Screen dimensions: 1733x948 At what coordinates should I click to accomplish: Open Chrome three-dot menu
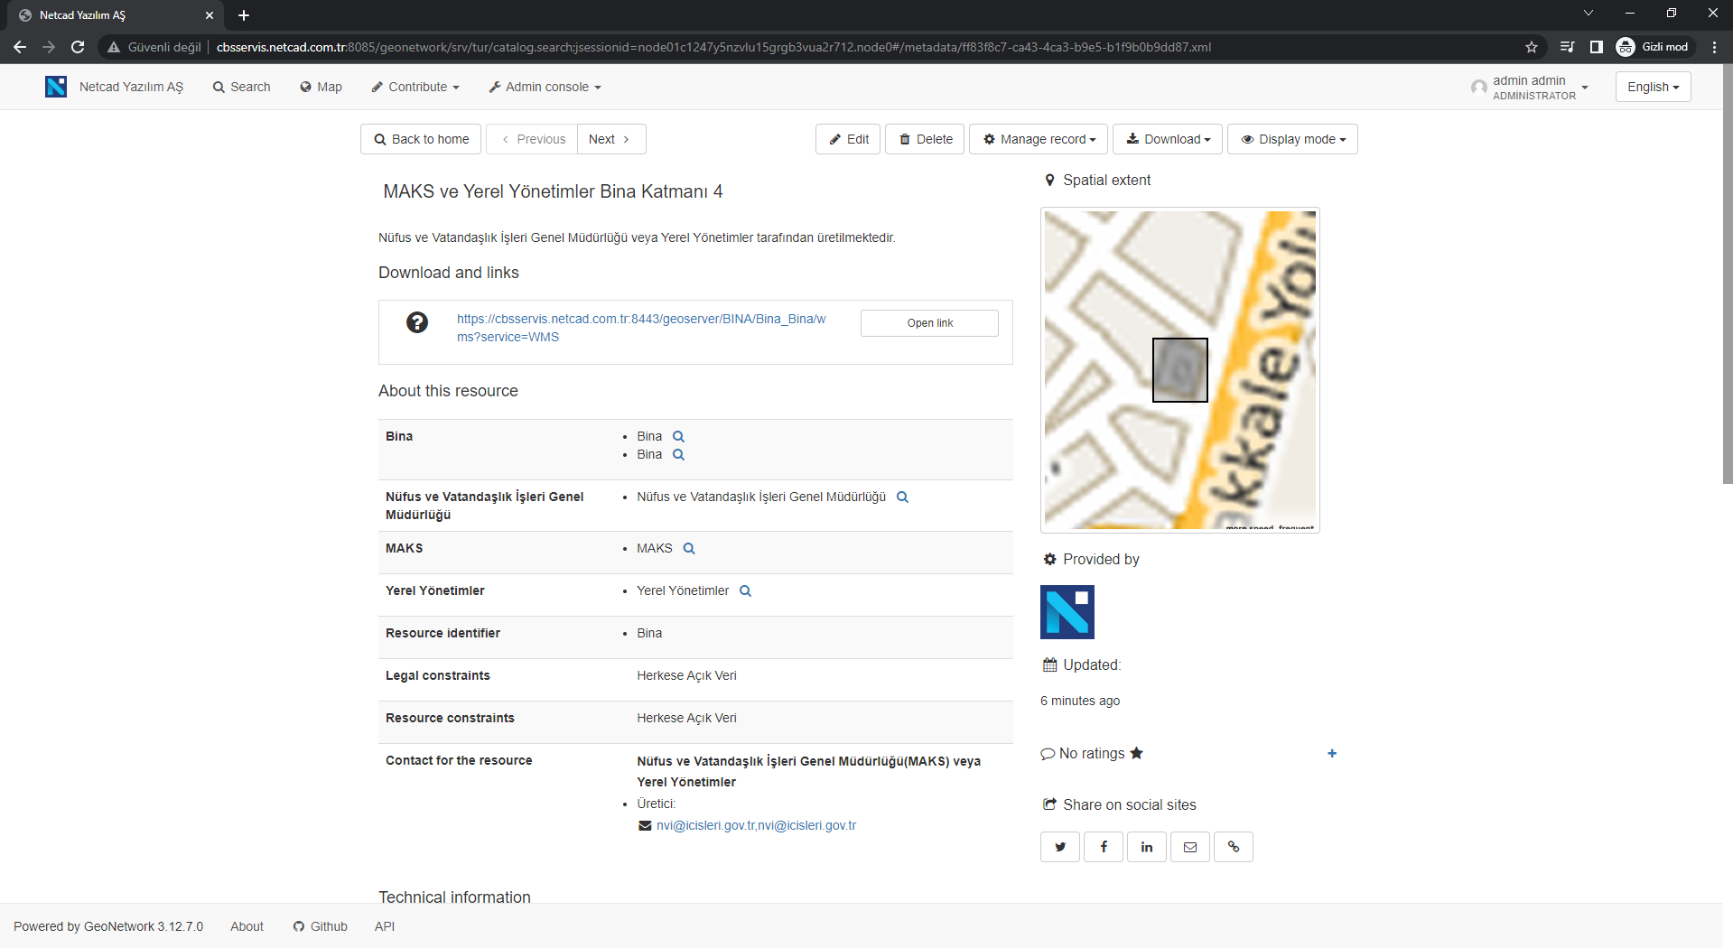[x=1714, y=47]
